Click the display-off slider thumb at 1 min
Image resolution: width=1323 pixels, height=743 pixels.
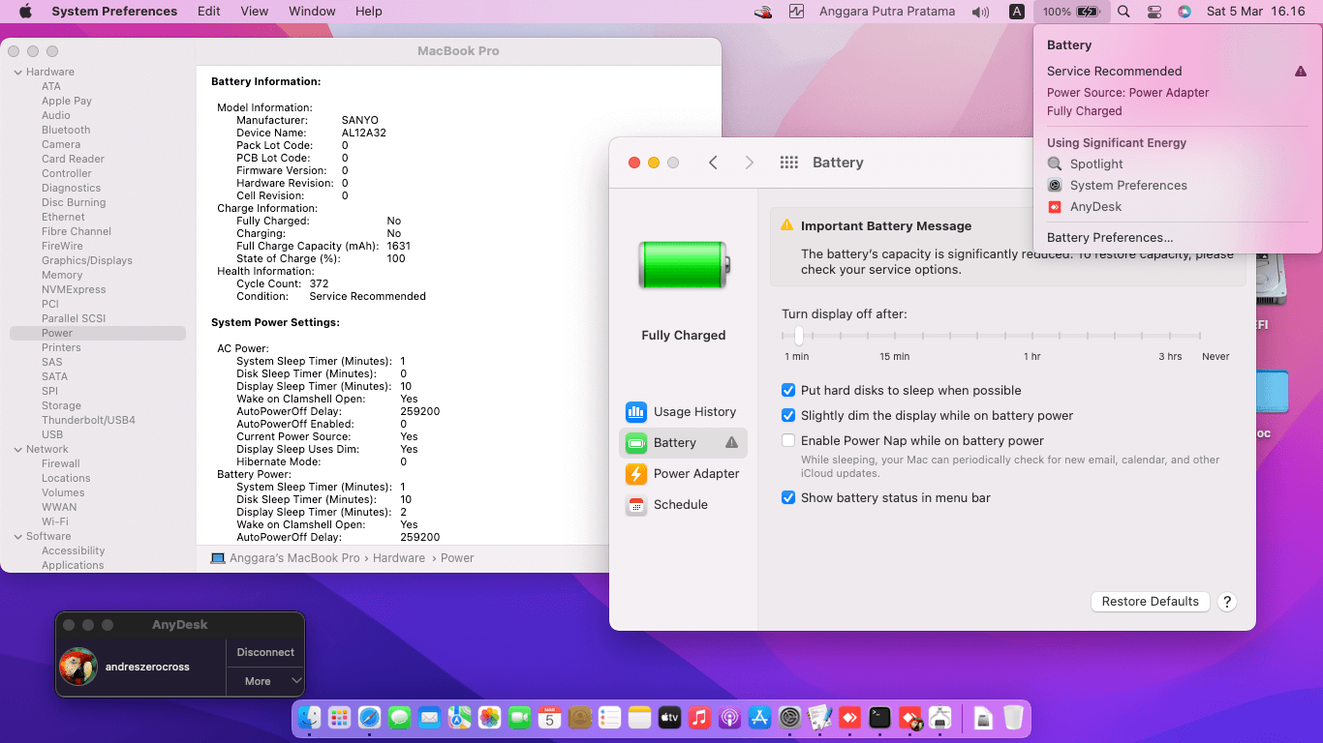pyautogui.click(x=798, y=336)
